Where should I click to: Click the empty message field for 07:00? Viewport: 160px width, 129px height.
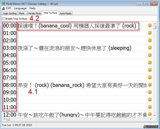point(82,77)
